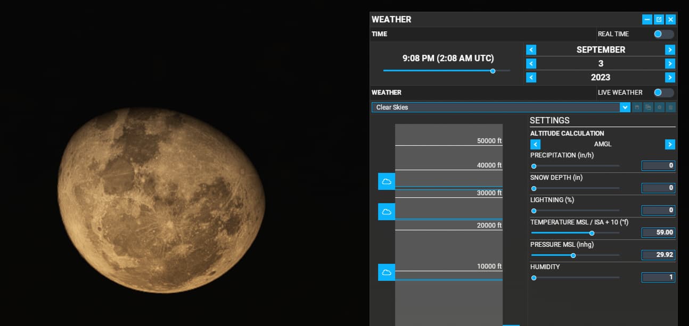The height and width of the screenshot is (326, 689).
Task: Click the Temperature 59.00 value field
Action: click(658, 232)
